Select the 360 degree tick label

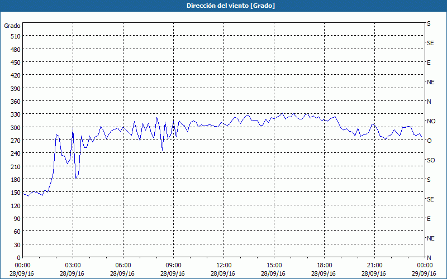16,102
